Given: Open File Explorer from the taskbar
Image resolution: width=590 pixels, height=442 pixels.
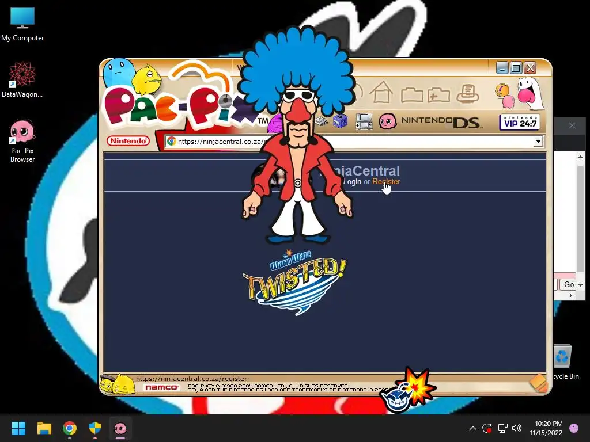Looking at the screenshot, I should coord(44,428).
